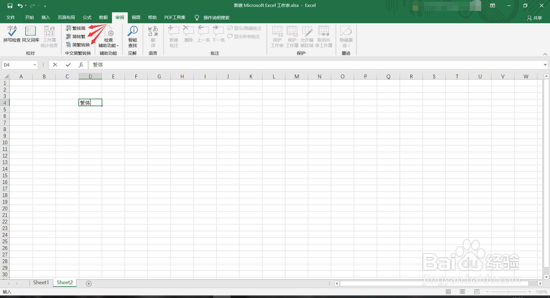Open Ribbon Display Options in title bar
The height and width of the screenshot is (298, 550).
pos(492,5)
